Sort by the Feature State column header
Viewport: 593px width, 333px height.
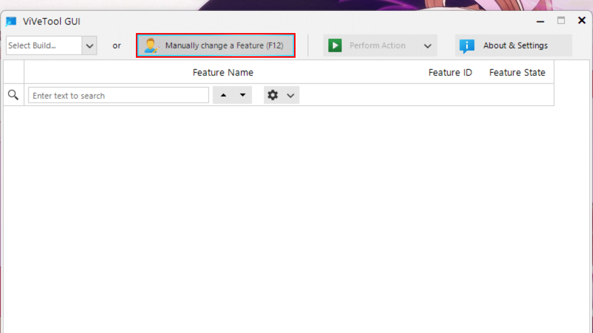(517, 73)
